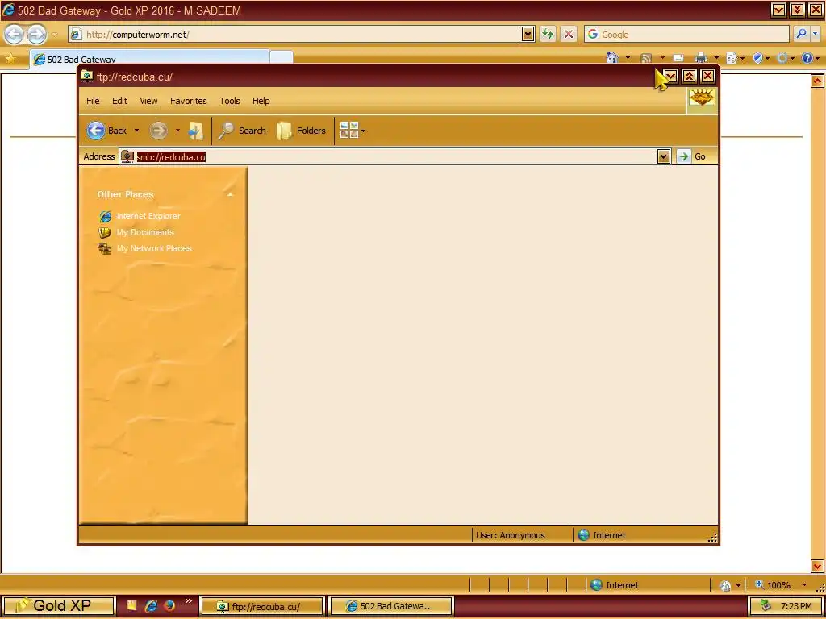Launch Internet Explorer from quick launch

tap(151, 606)
